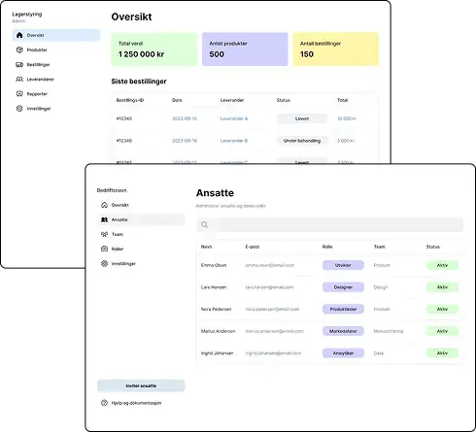Open Hjelp og dokumentasjon link

136,403
